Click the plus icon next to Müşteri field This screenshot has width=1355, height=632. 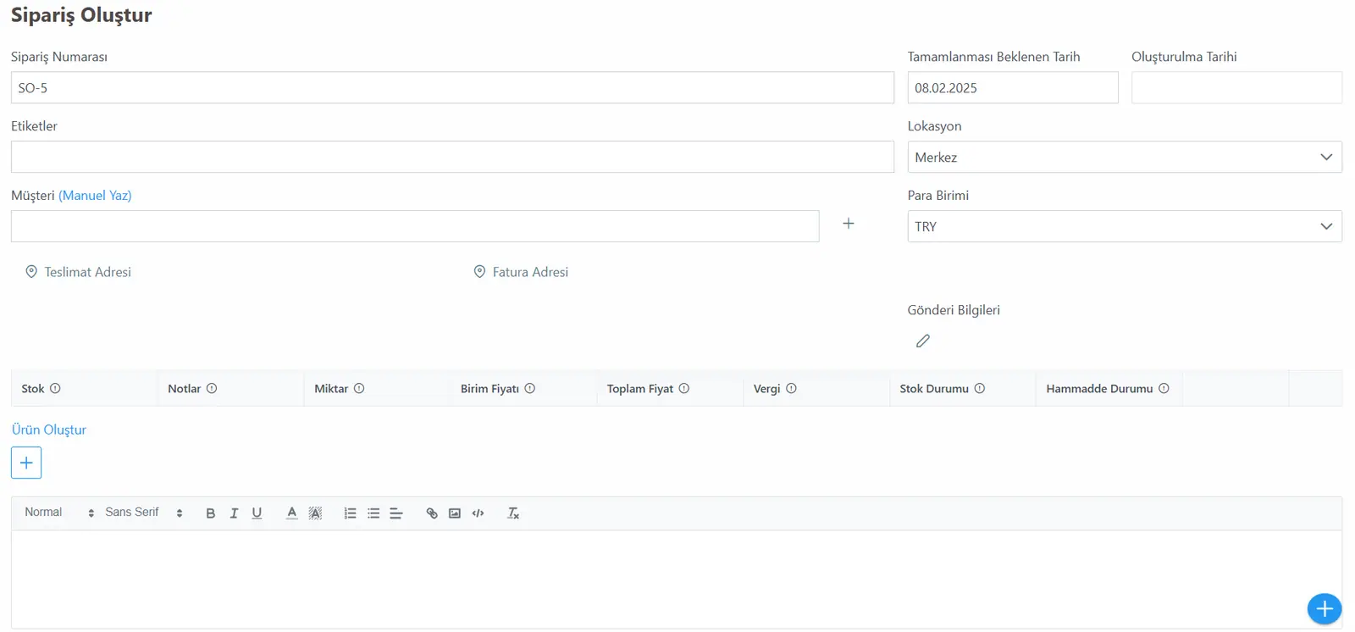(849, 224)
